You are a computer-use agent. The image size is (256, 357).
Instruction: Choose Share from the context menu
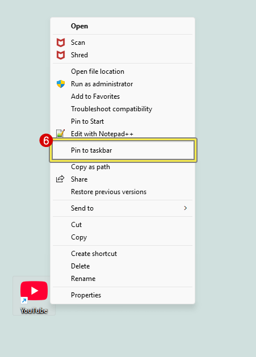click(123, 179)
